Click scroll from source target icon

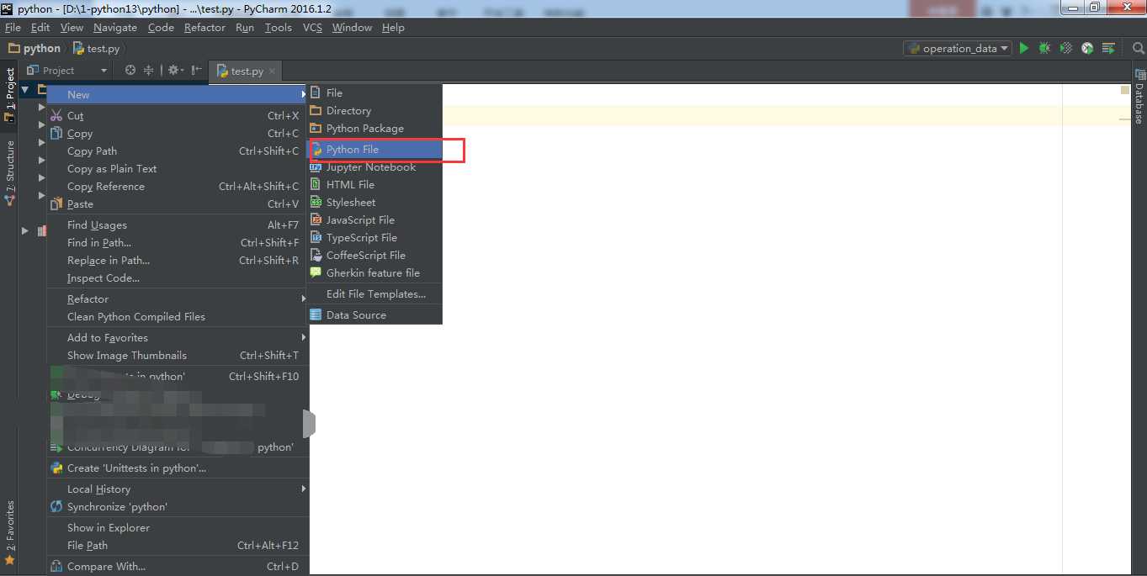click(x=130, y=71)
